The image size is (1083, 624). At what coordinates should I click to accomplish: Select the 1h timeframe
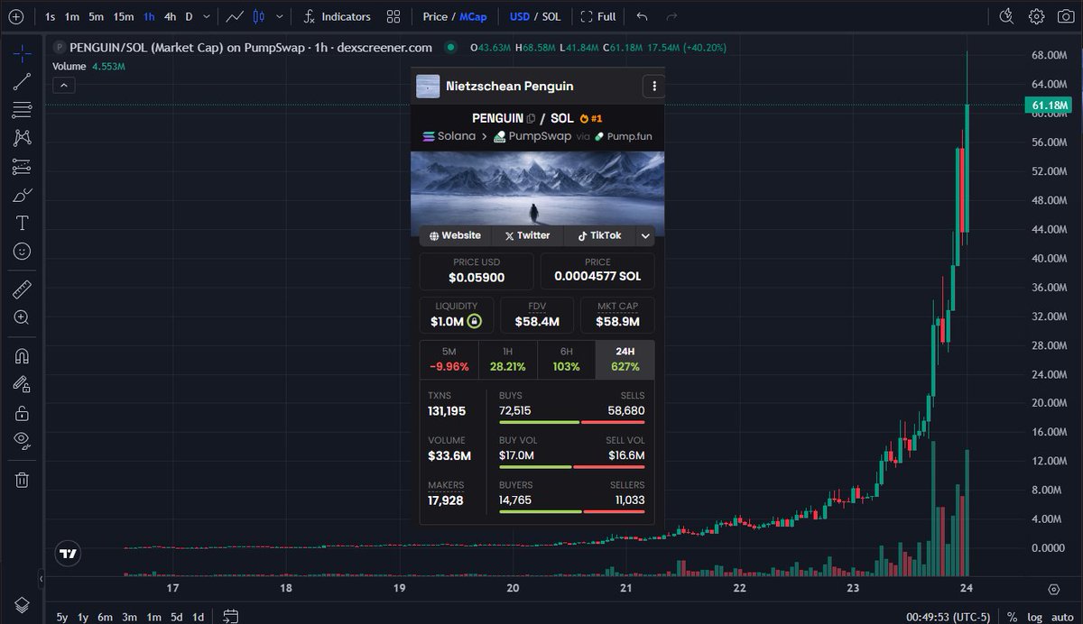[x=149, y=16]
